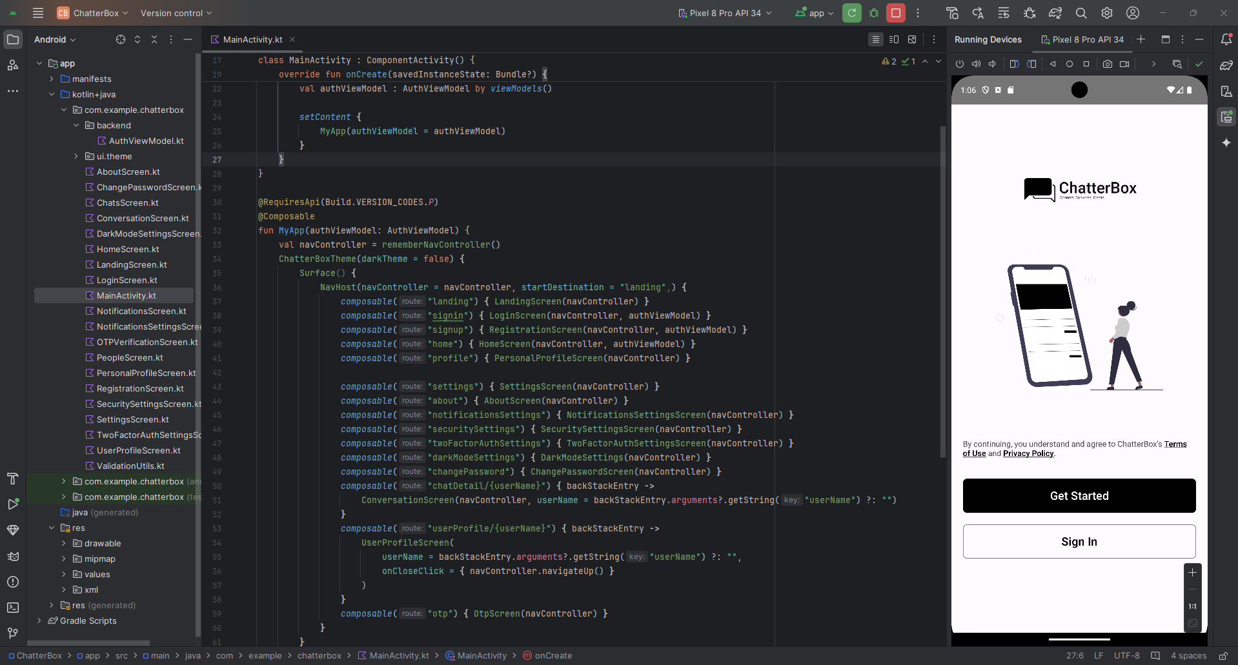The height and width of the screenshot is (665, 1238).
Task: Tap emulator Overview square button
Action: point(1086,64)
